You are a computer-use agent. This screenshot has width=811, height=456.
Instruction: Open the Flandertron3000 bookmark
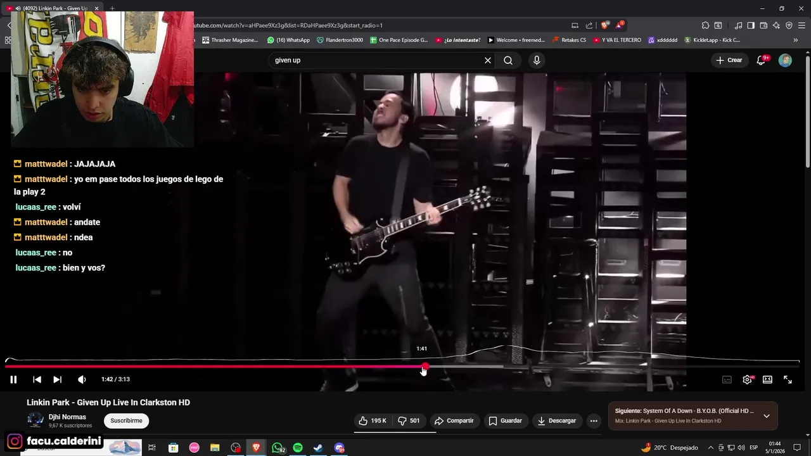coord(340,40)
